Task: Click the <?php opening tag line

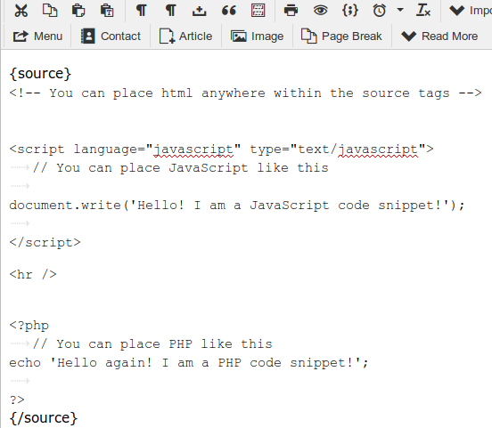Action: 29,326
